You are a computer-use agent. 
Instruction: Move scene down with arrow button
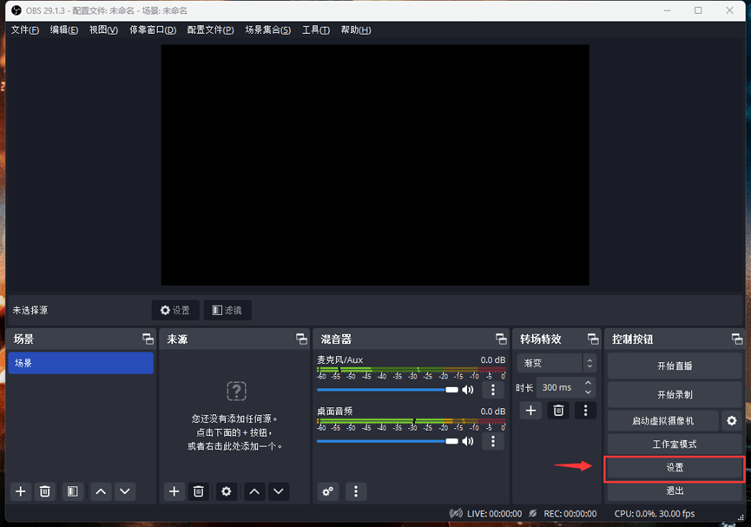pyautogui.click(x=125, y=491)
